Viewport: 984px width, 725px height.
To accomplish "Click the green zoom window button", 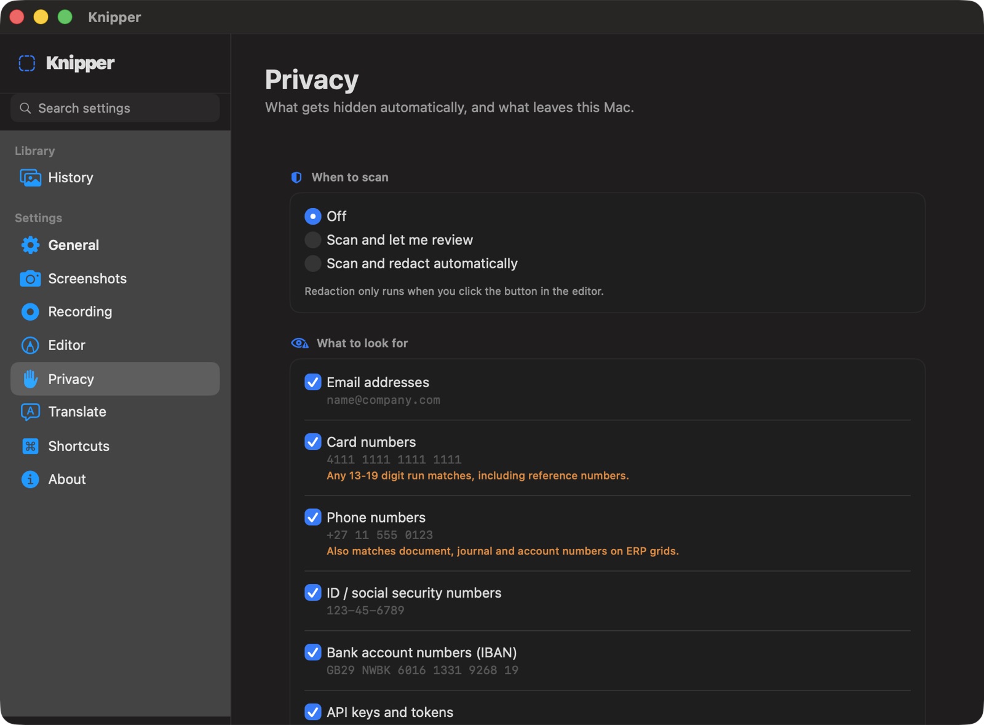I will 65,17.
